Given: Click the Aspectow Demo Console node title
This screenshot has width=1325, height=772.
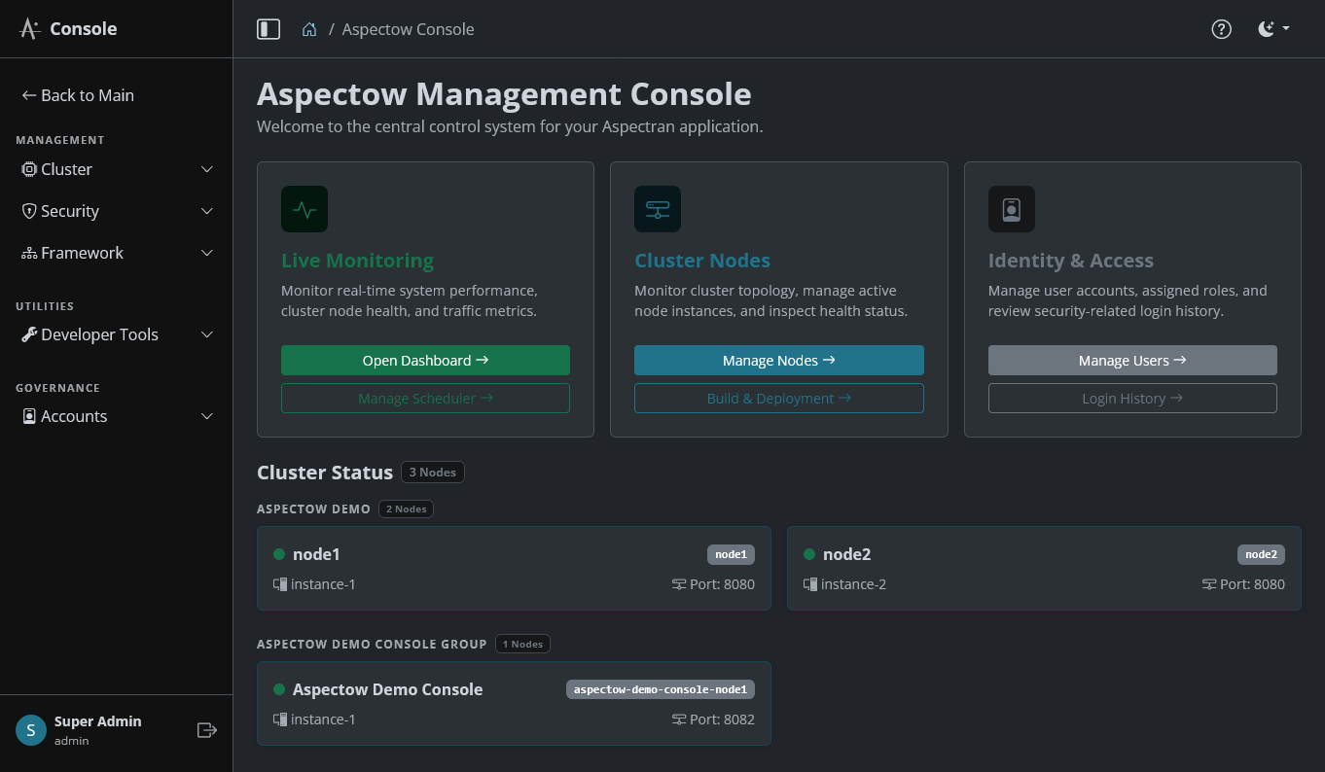Looking at the screenshot, I should pyautogui.click(x=388, y=689).
